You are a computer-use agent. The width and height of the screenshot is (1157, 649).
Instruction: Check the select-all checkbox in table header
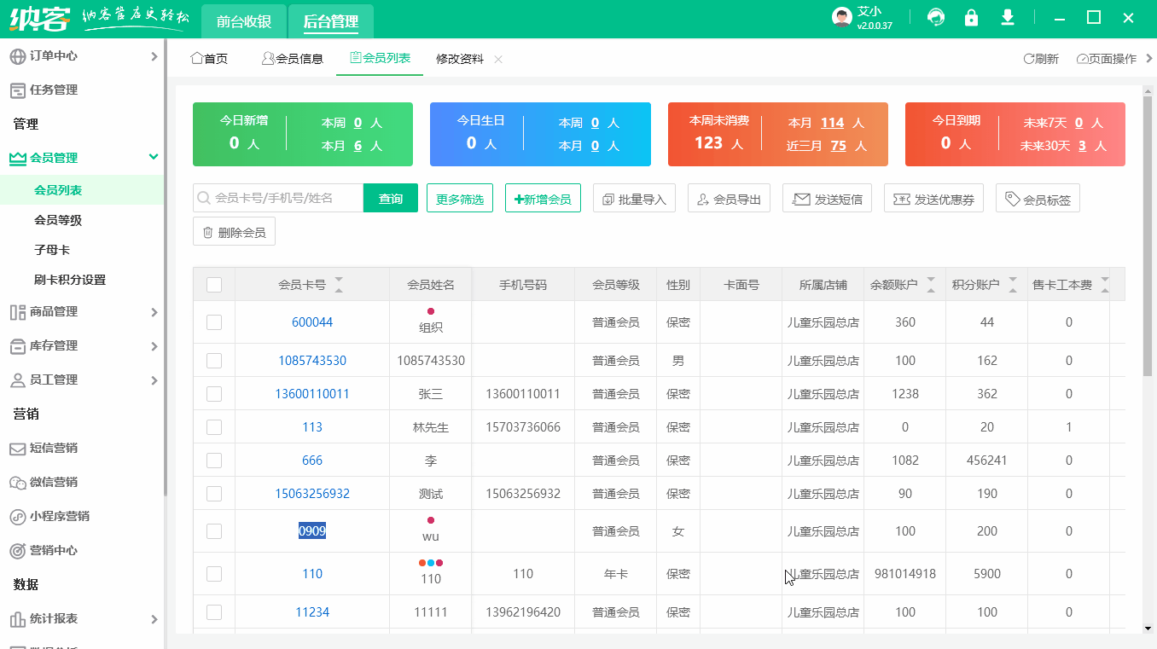pyautogui.click(x=214, y=283)
